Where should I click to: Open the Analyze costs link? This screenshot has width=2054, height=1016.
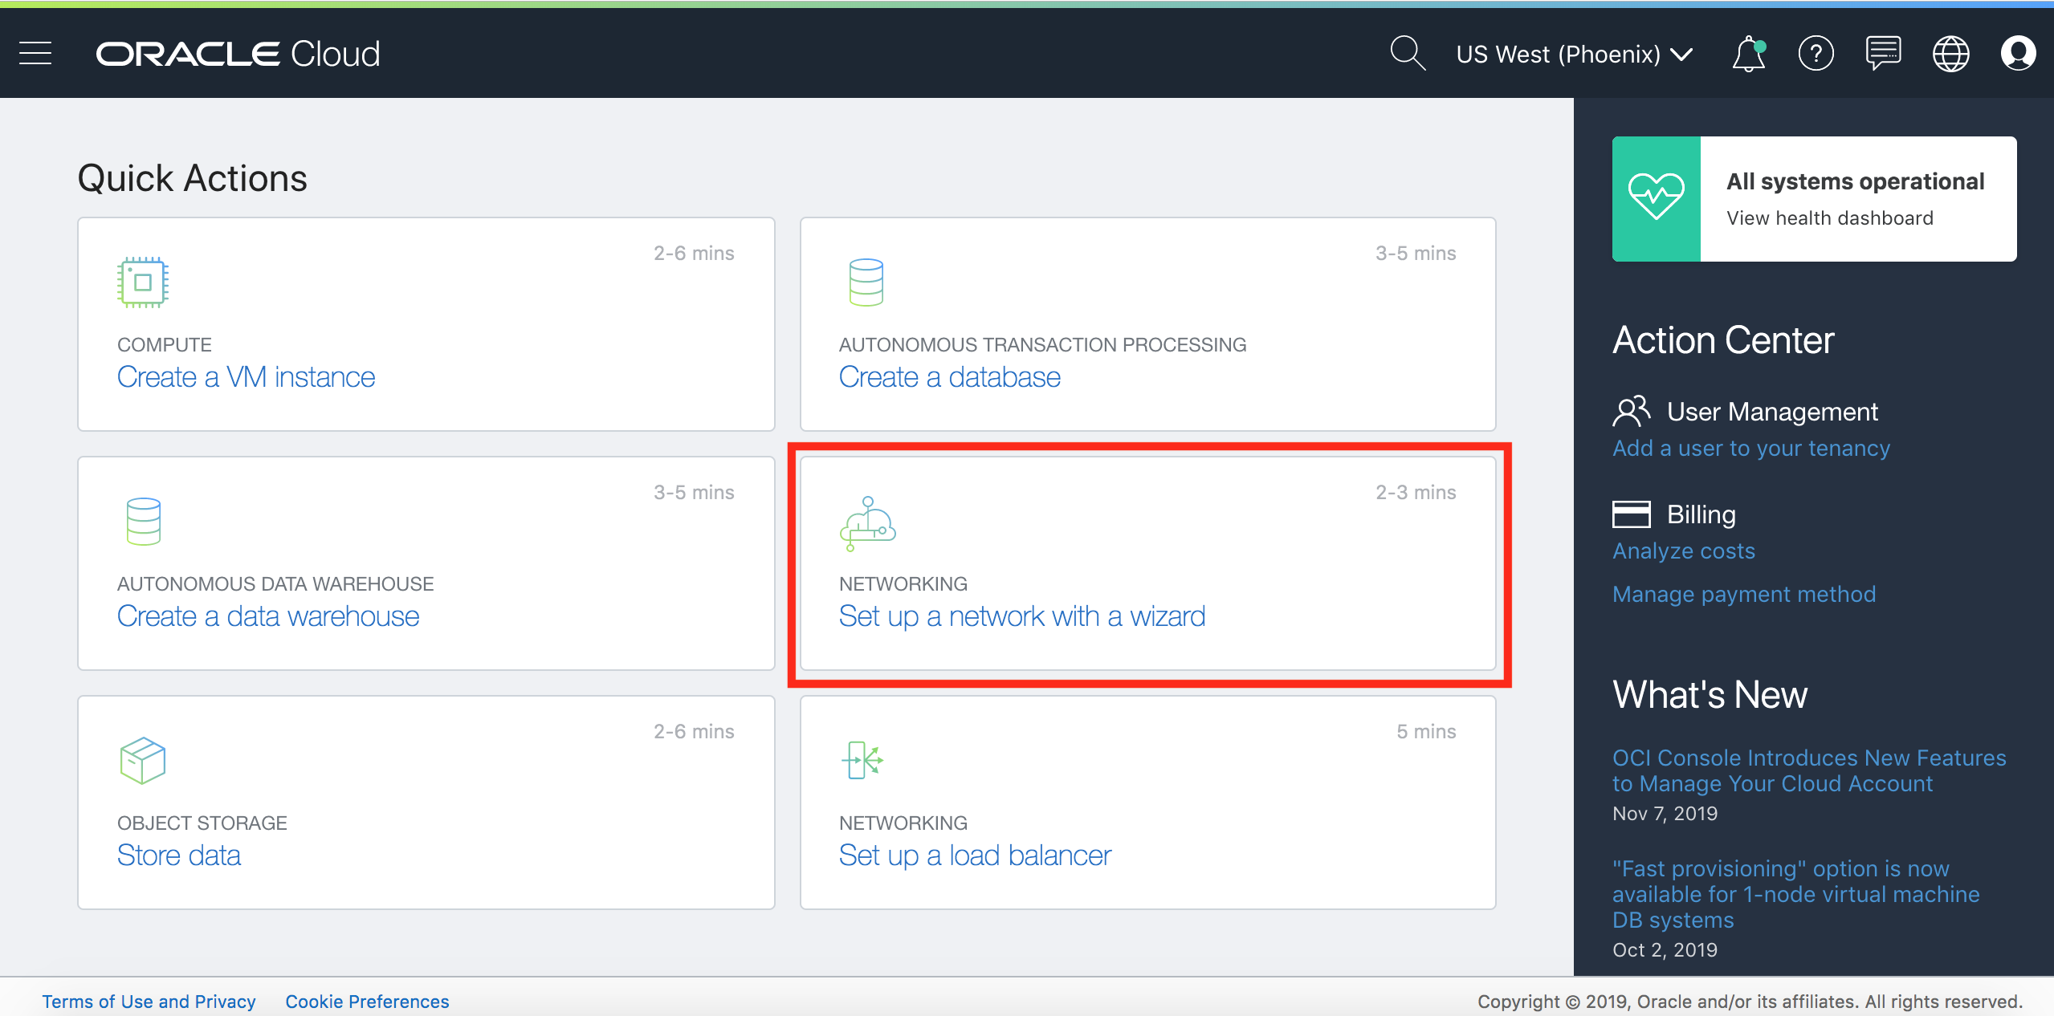click(x=1683, y=551)
